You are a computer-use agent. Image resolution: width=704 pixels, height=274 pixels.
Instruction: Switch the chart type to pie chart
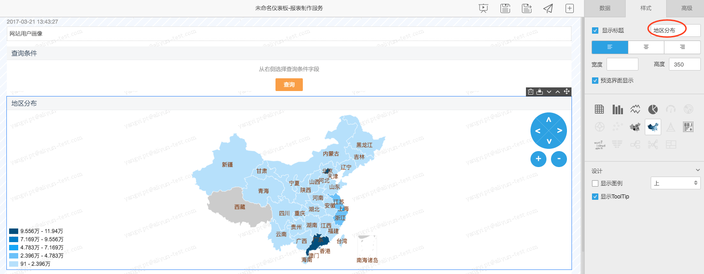[x=653, y=109]
